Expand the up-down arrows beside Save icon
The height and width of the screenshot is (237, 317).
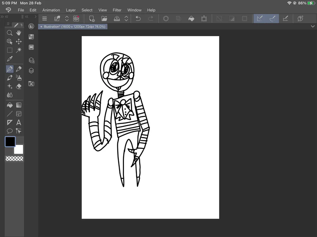point(126,19)
